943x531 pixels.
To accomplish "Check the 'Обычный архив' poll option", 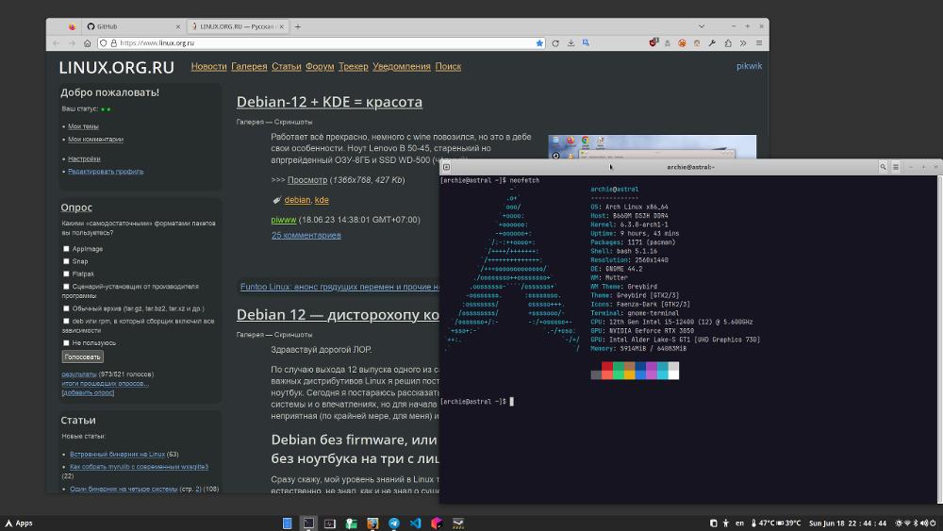I will [x=66, y=308].
